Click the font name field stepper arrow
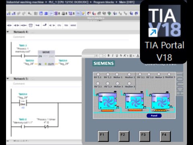This screenshot has width=193, height=145. 96,56
